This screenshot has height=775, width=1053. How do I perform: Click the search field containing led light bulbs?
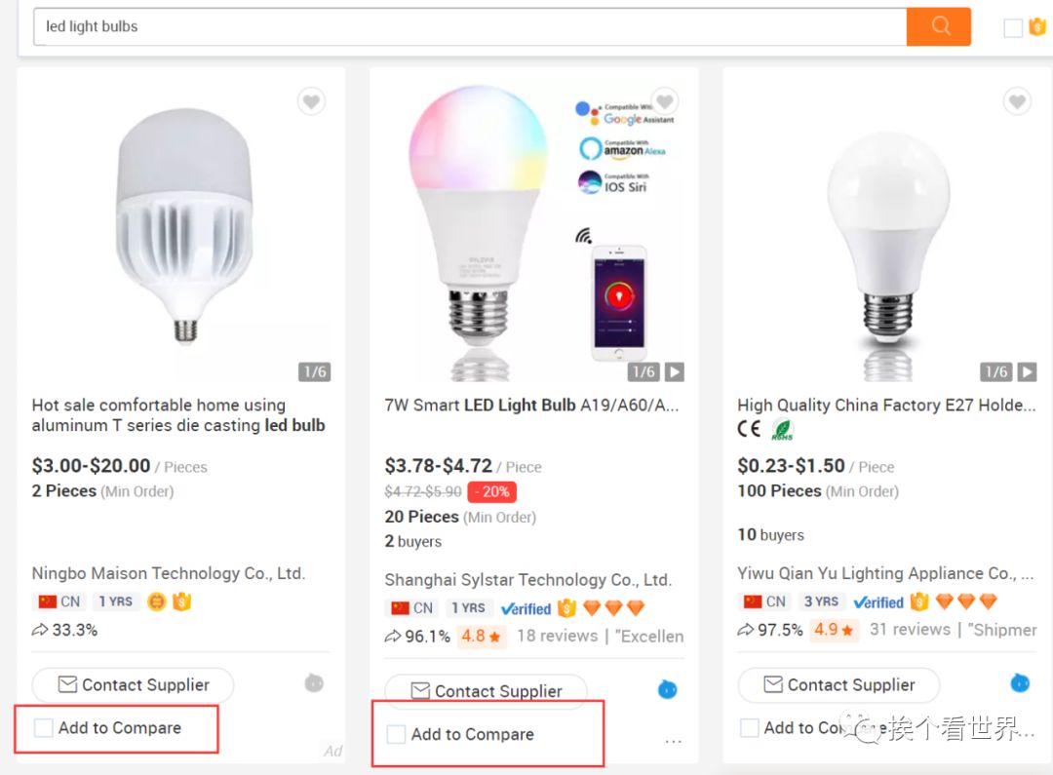468,26
